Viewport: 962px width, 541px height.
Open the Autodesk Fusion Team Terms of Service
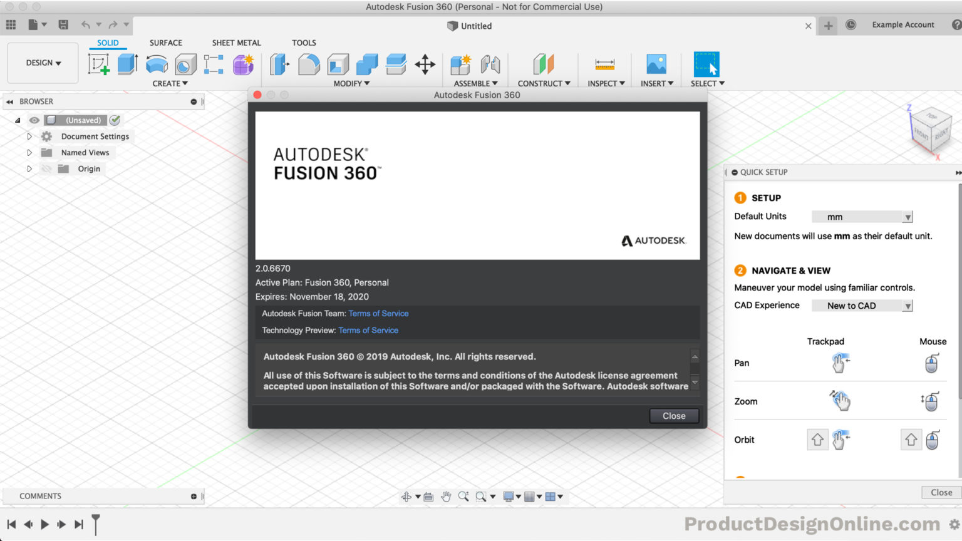(378, 313)
